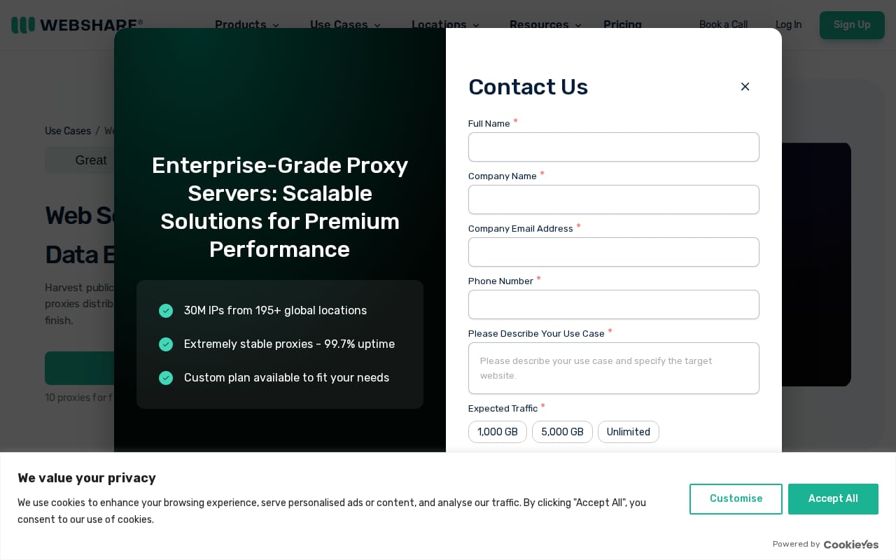The height and width of the screenshot is (560, 896).
Task: Focus the Company Email Address field
Action: tap(614, 252)
